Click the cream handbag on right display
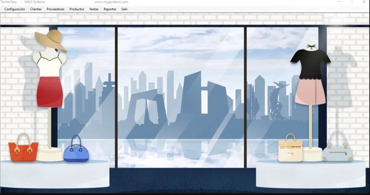Image resolution: width=370 pixels, height=195 pixels. [x=290, y=150]
